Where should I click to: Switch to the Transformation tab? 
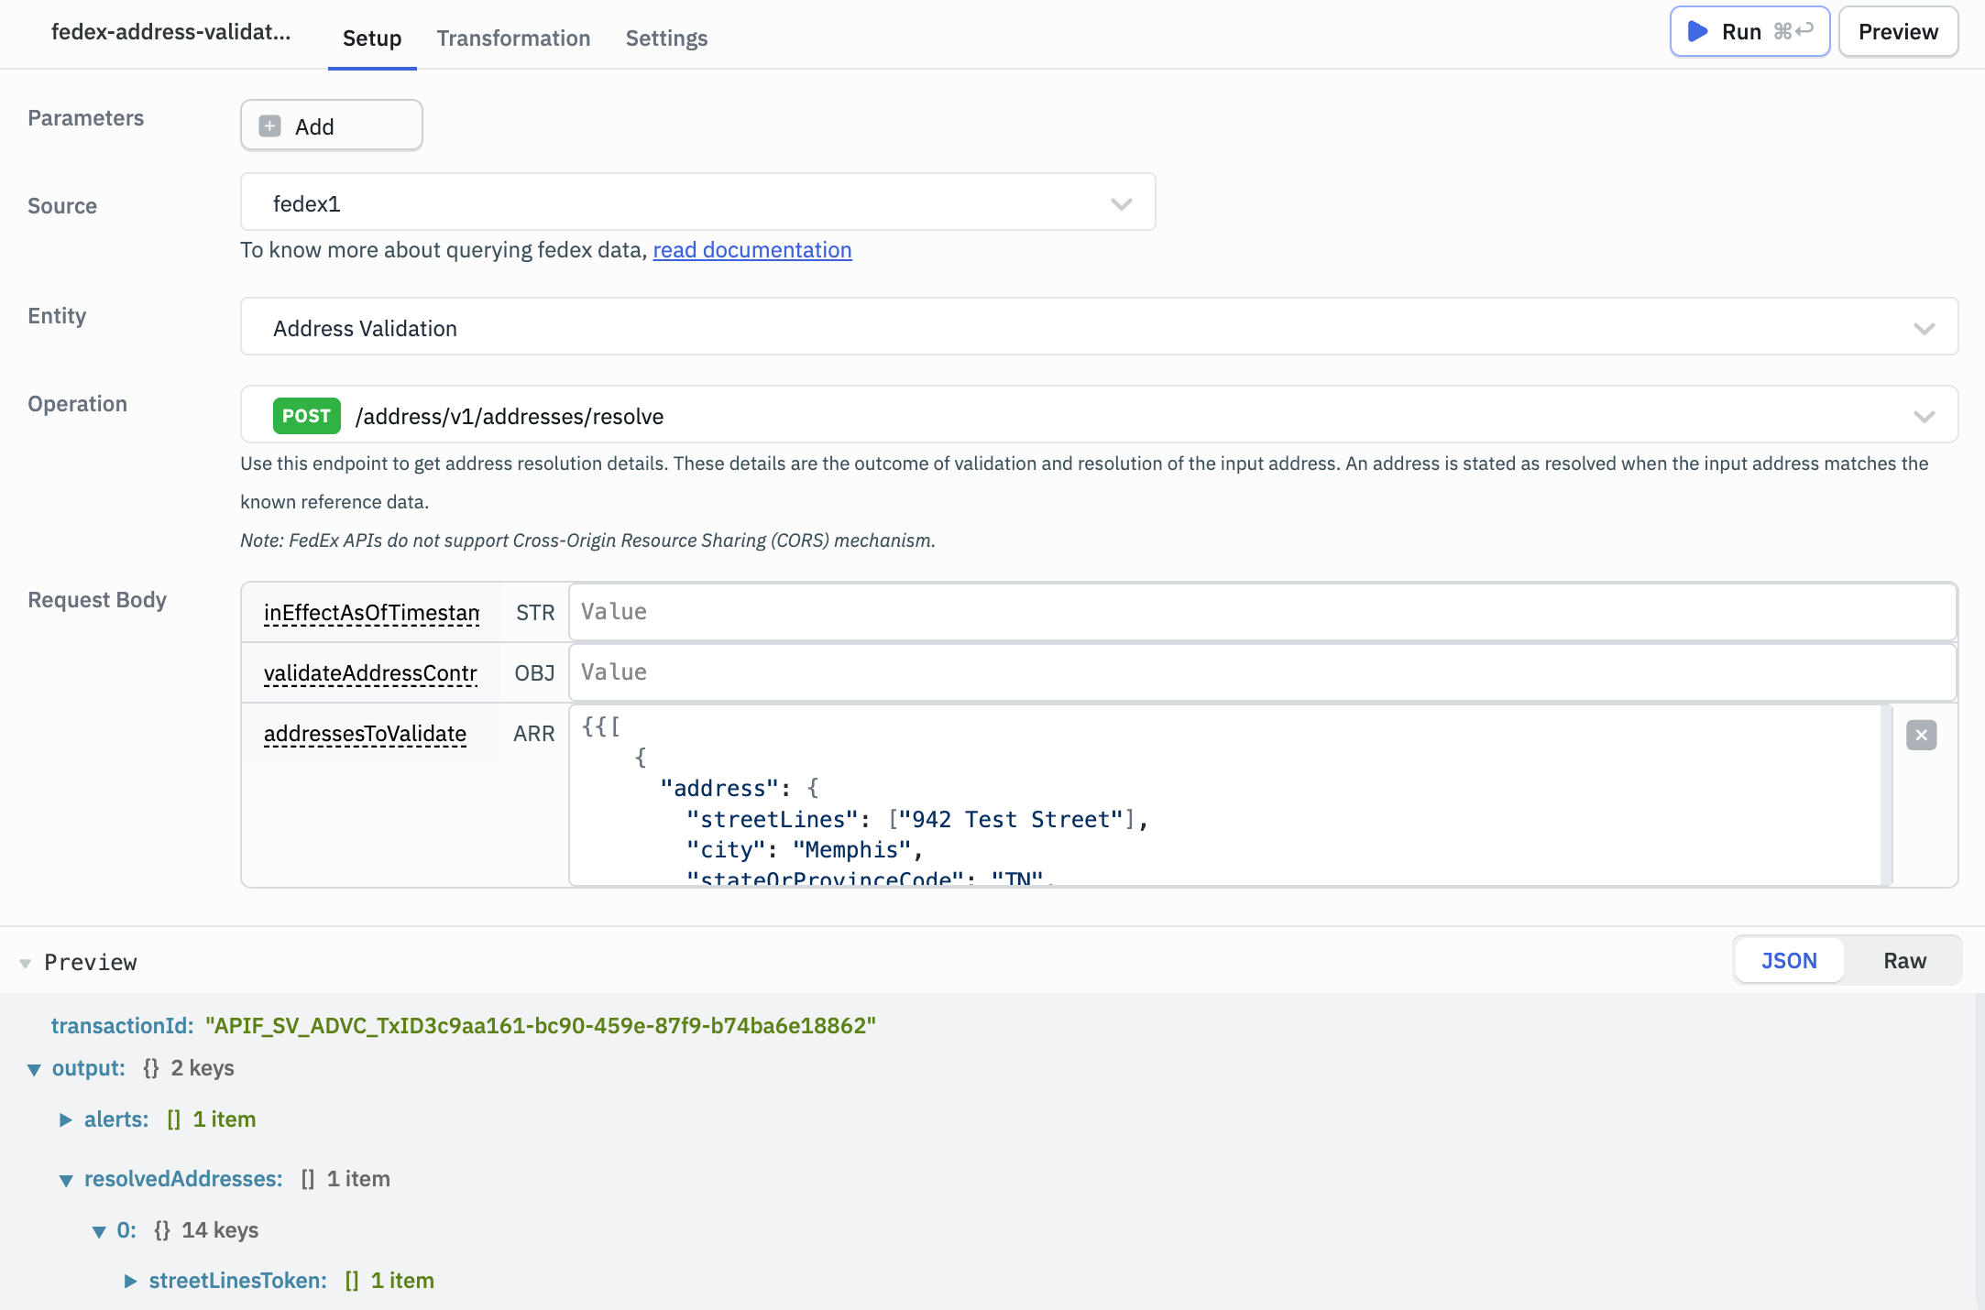tap(513, 38)
